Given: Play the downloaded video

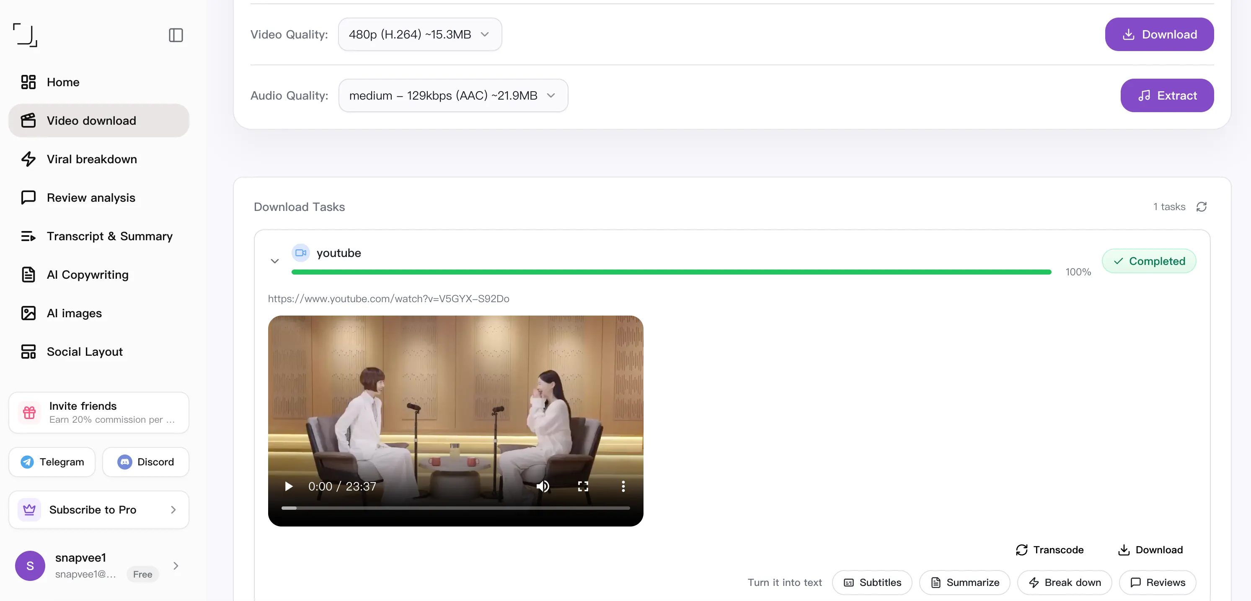Looking at the screenshot, I should pyautogui.click(x=289, y=486).
